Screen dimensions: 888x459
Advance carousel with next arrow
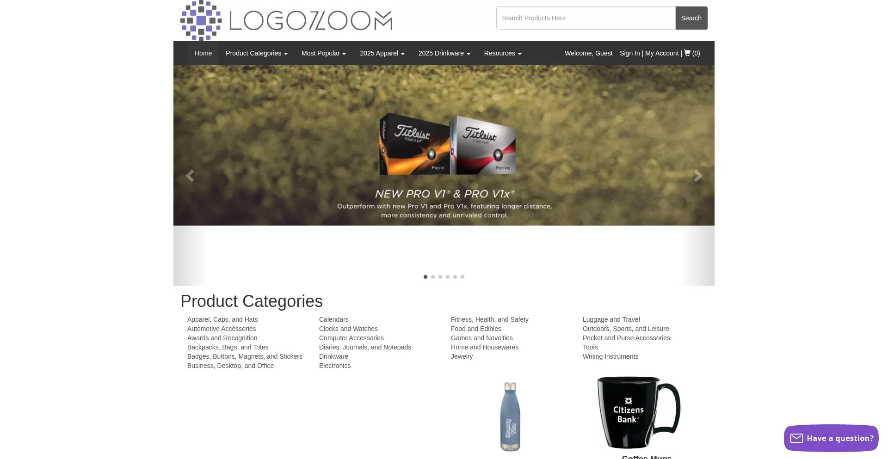pyautogui.click(x=698, y=176)
